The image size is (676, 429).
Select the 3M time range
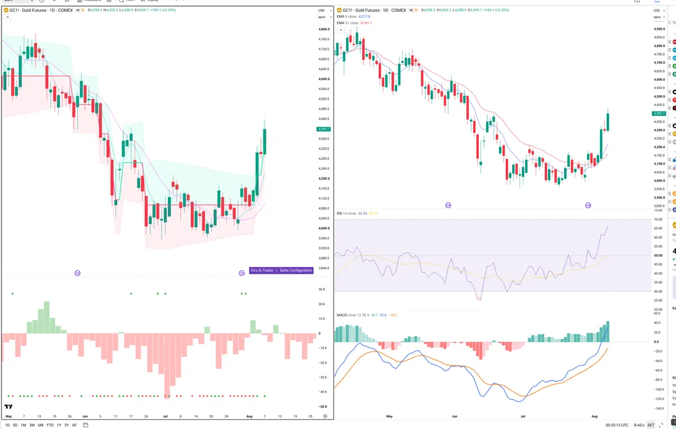pyautogui.click(x=32, y=425)
